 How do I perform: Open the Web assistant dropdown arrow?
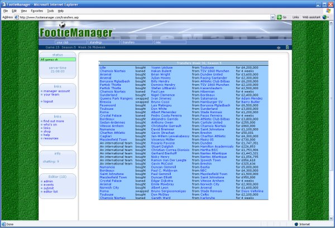(328, 17)
